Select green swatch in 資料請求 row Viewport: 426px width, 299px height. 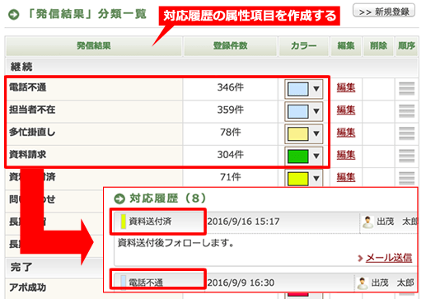pos(297,156)
